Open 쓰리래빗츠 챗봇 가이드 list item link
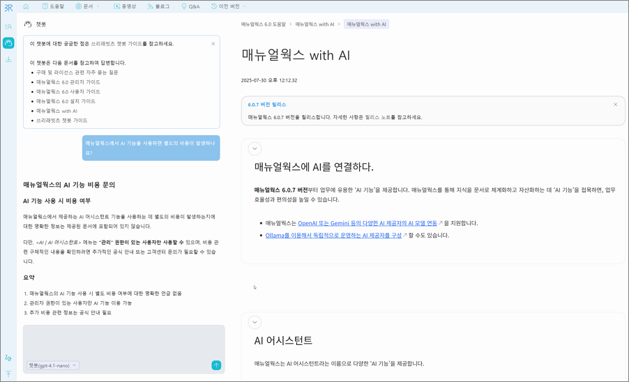The width and height of the screenshot is (629, 382). tap(62, 121)
